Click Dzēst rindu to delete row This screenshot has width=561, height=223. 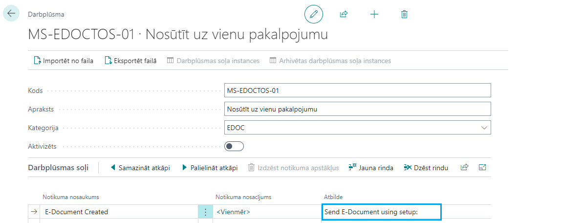(x=426, y=168)
